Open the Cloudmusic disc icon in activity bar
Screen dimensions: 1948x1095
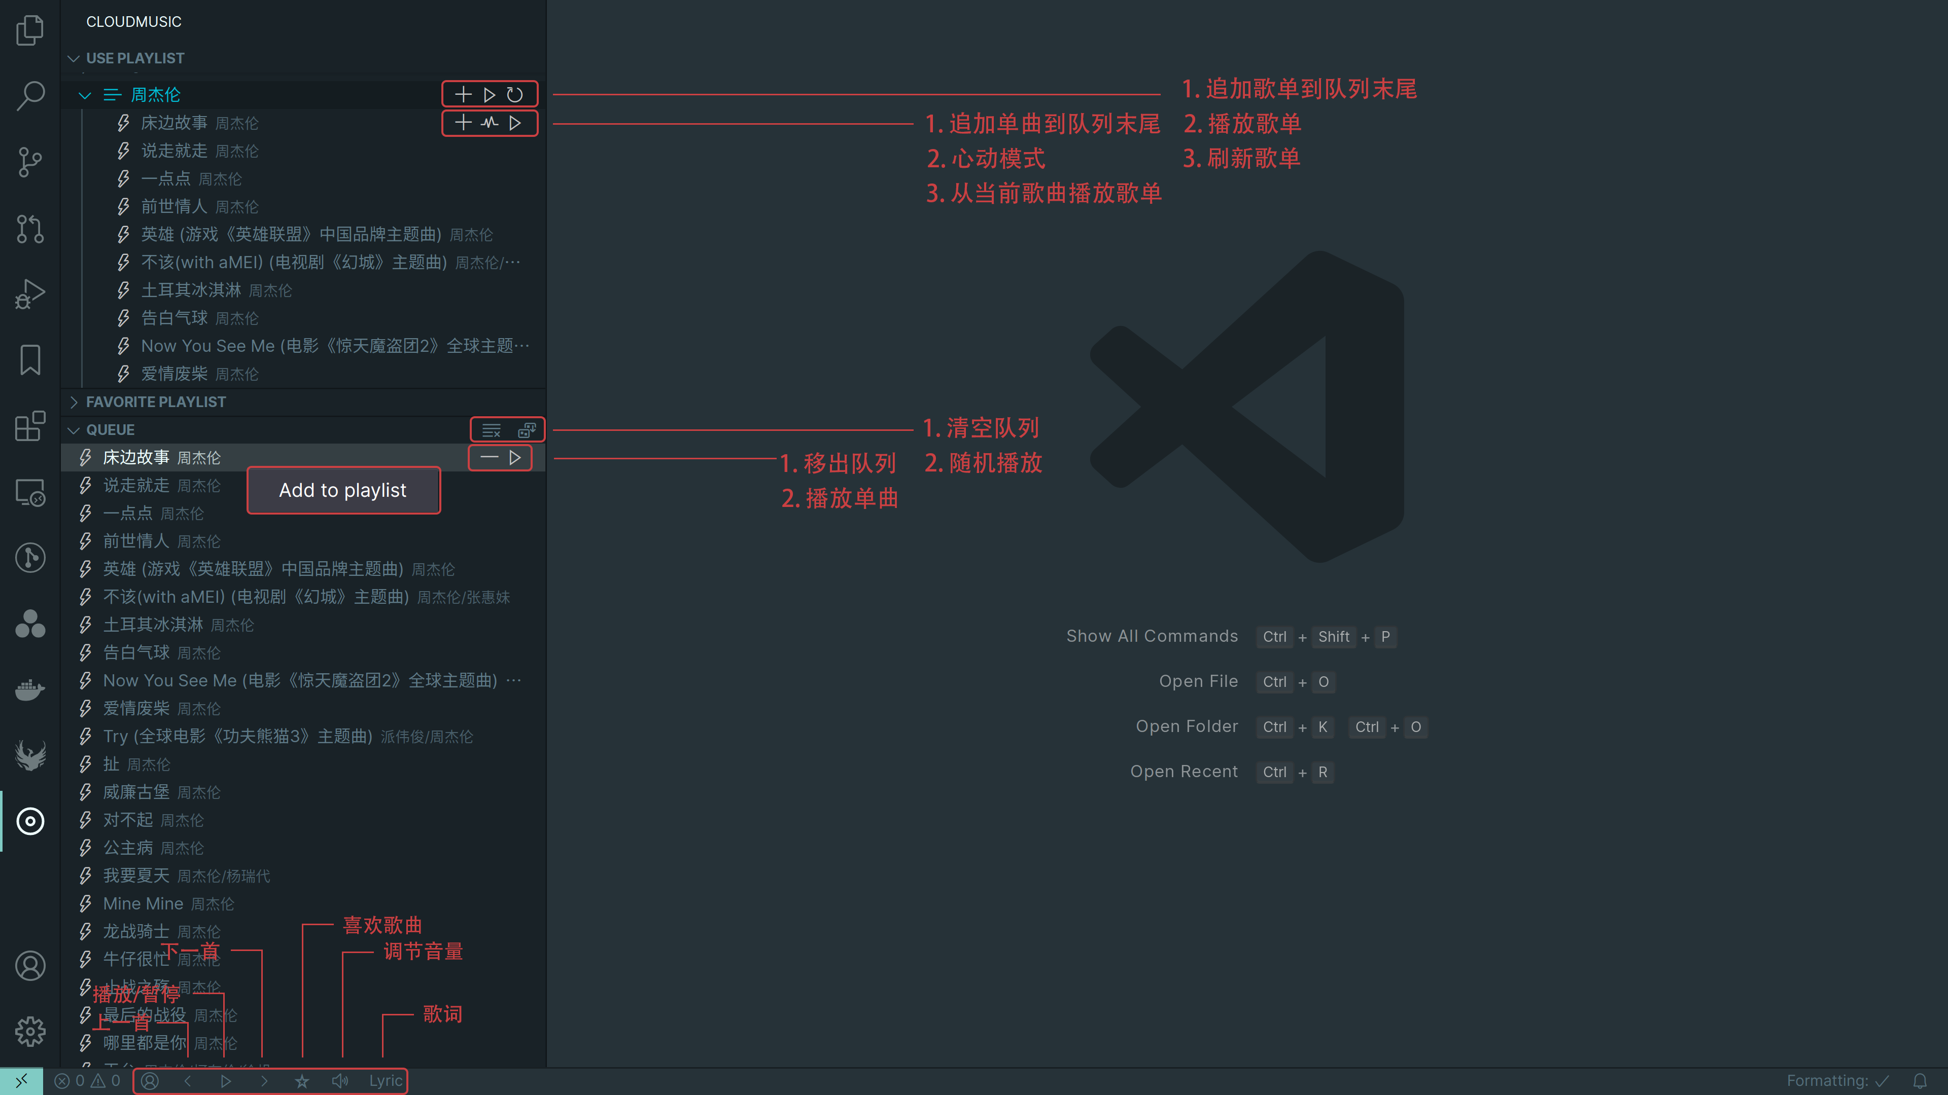(30, 821)
